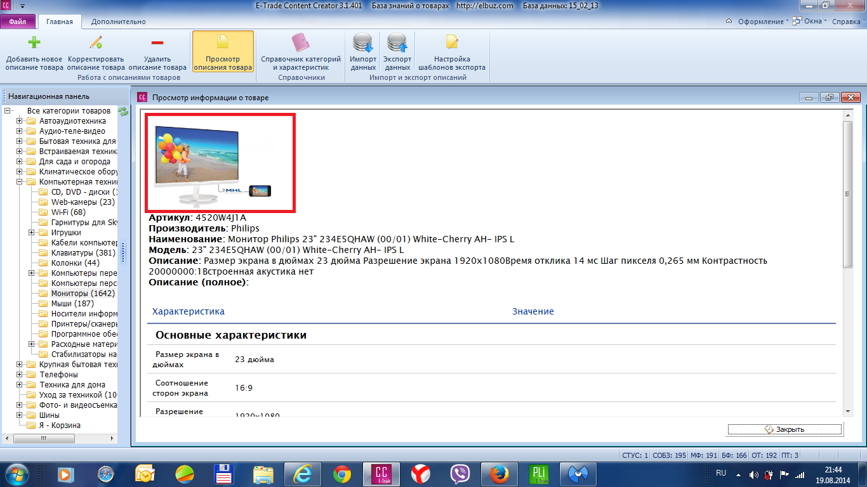Switch to the Главная tab
867x487 pixels.
point(60,22)
